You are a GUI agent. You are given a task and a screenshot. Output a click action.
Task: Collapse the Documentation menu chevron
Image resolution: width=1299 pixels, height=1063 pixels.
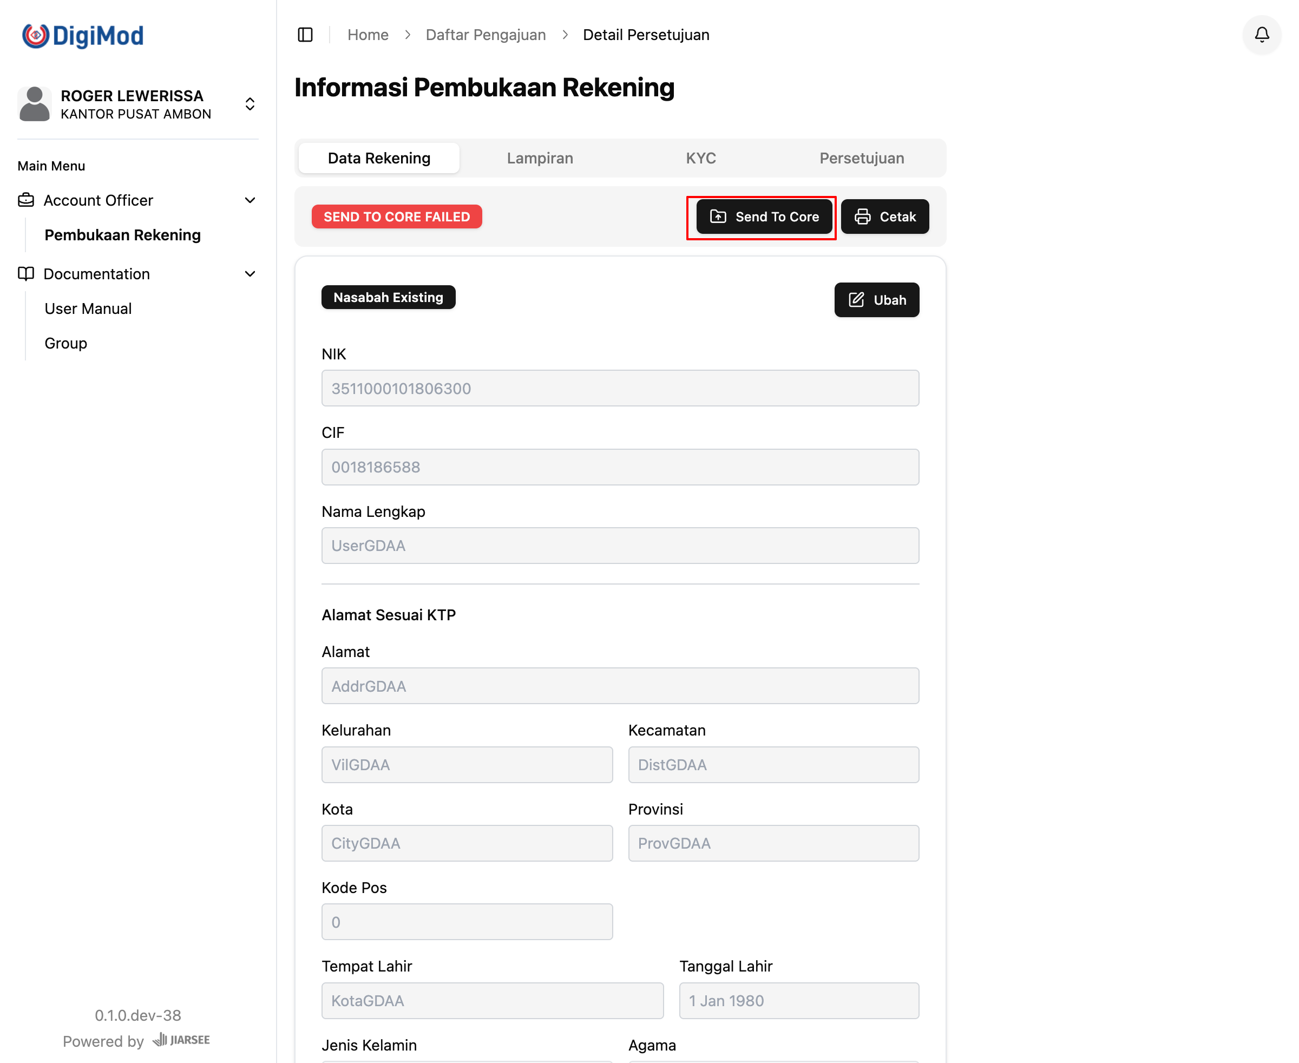[250, 274]
